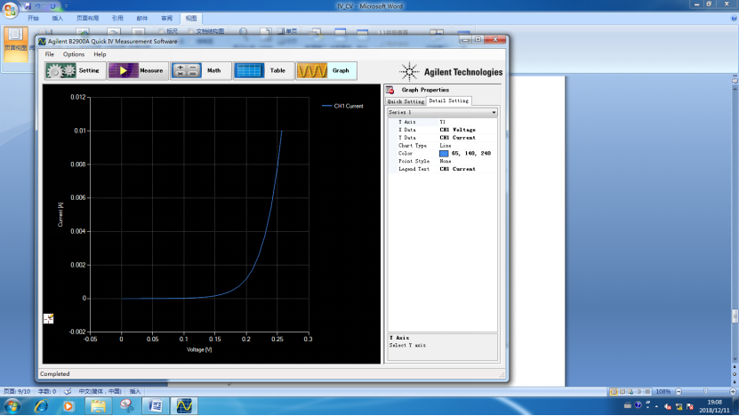Click the 中文(简体, 中国) language indicator

tap(100, 391)
